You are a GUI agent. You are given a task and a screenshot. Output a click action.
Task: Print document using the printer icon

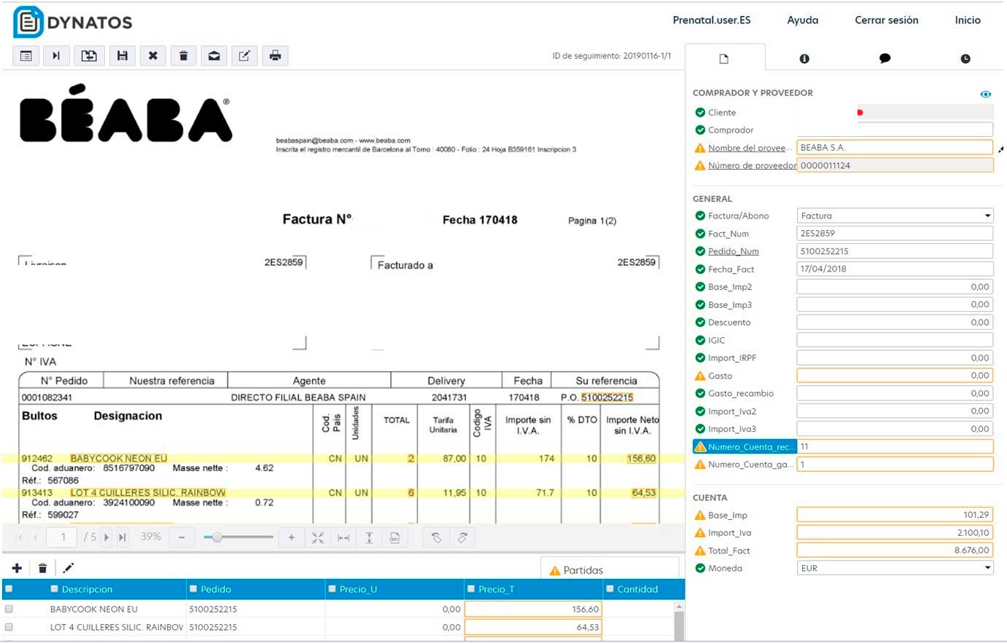click(275, 55)
